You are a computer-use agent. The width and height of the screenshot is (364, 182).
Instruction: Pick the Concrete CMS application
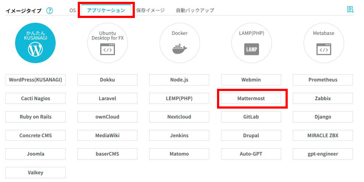[x=35, y=135]
